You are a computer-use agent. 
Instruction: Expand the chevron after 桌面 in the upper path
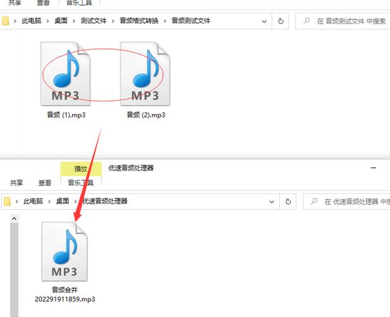tap(74, 21)
